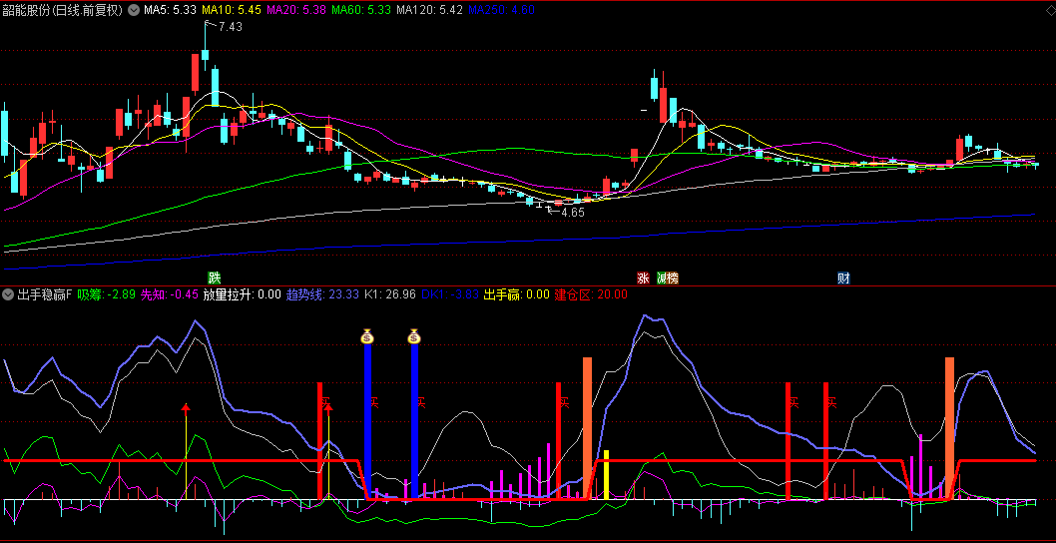
Task: Click the dark red 涨 event marker
Action: coord(643,277)
